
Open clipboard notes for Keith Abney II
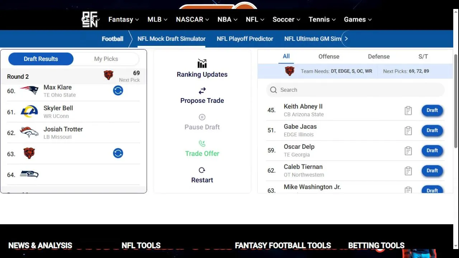(408, 111)
